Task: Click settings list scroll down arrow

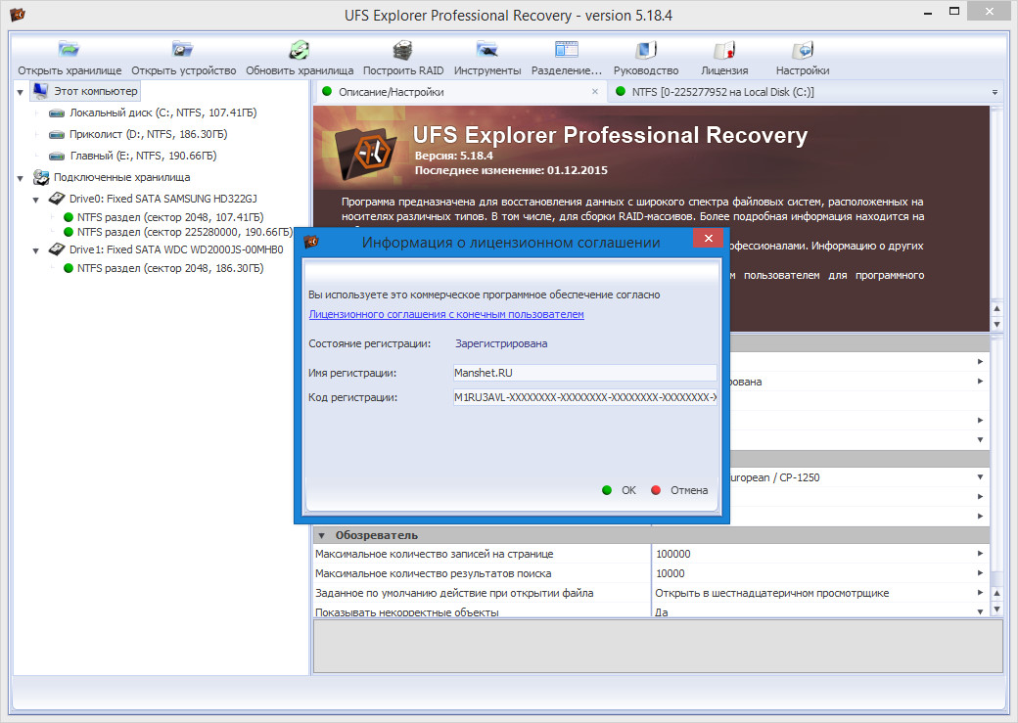Action: click(x=997, y=609)
